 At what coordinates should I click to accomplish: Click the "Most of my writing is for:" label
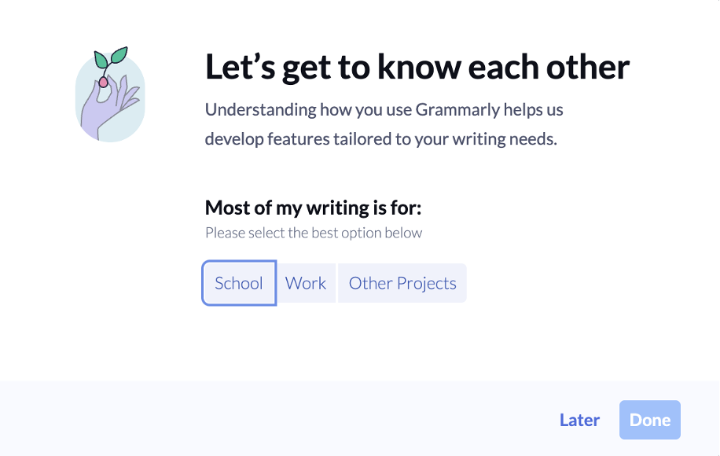314,208
